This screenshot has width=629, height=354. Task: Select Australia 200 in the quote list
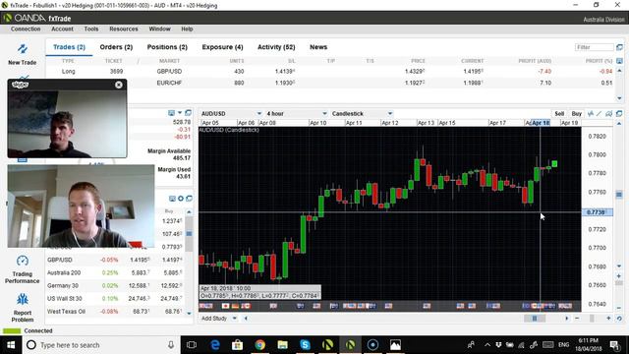pyautogui.click(x=115, y=272)
